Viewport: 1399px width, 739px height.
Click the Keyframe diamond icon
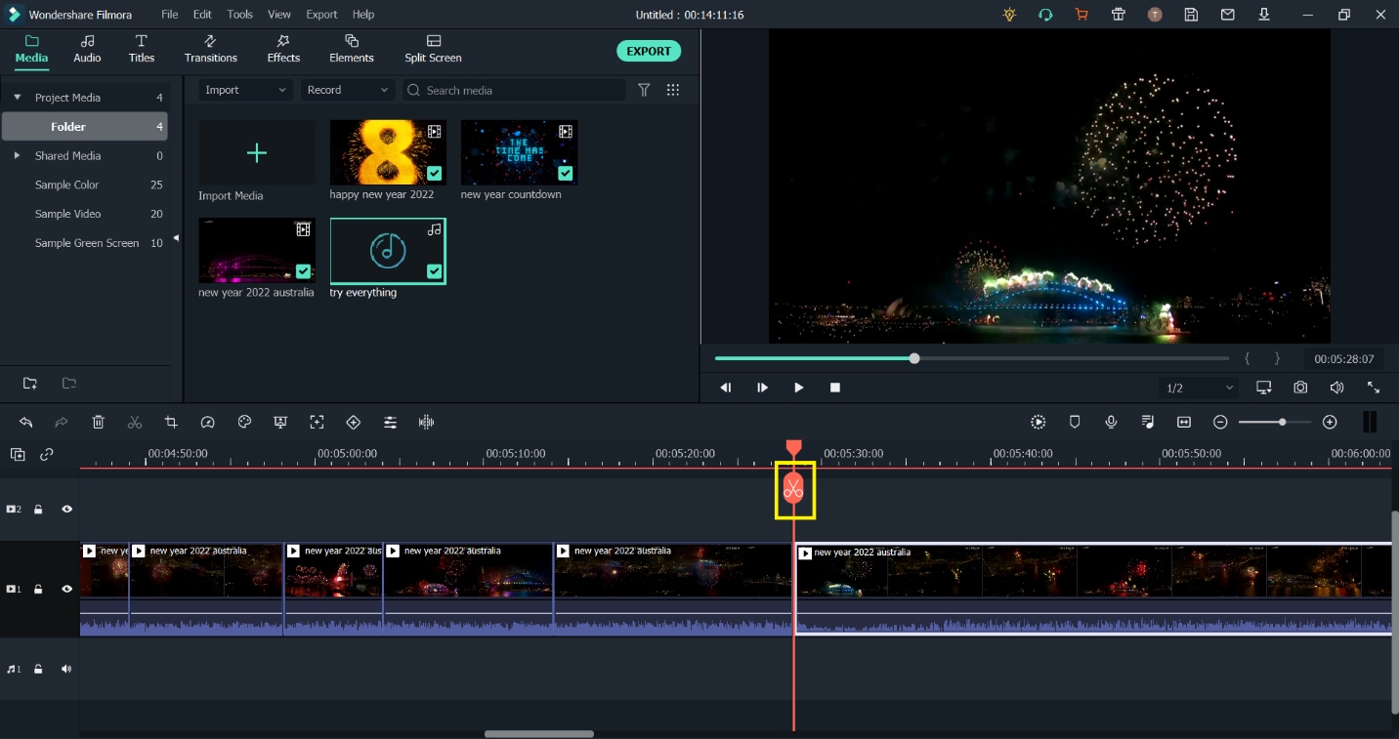(354, 423)
